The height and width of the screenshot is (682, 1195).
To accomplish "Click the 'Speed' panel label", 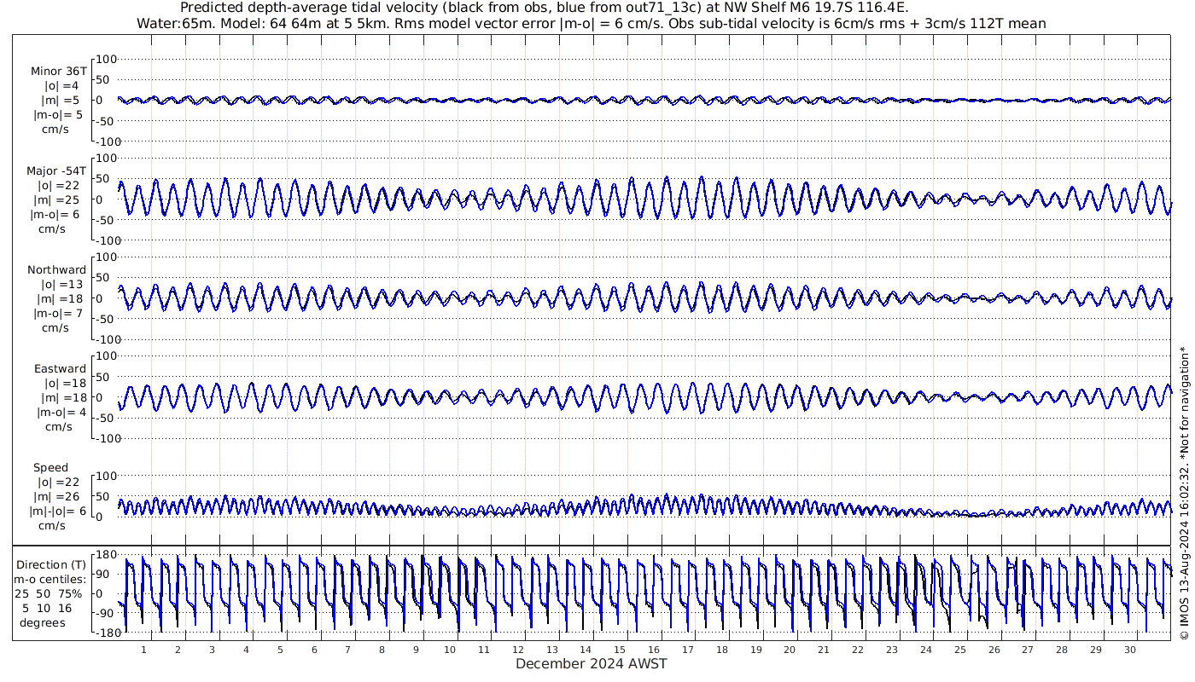I will 51,468.
